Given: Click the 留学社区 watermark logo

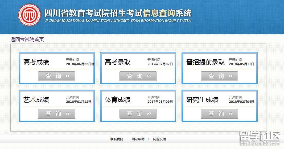Looking at the screenshot, I should [x=260, y=136].
